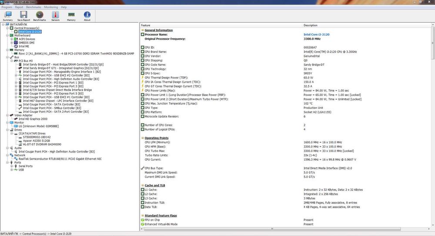Click the ВИТАЛИЙ-ПК computer root icon
The image size is (435, 236).
7,24
